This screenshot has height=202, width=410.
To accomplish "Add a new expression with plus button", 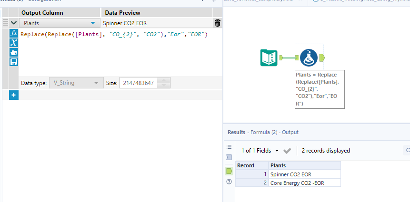I will tap(14, 95).
